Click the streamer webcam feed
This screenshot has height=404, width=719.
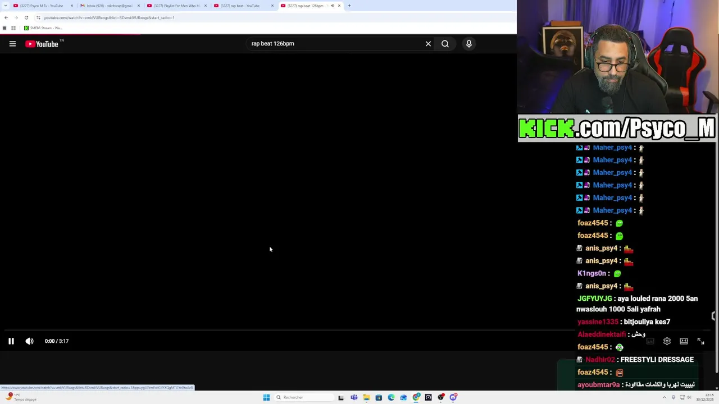pyautogui.click(x=618, y=57)
